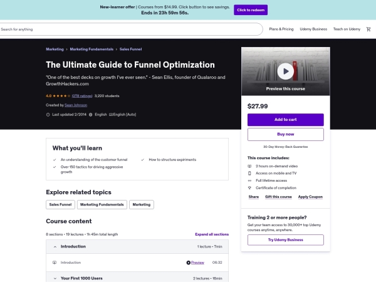Click the Try Udemy Business button
Screen dimensions: 376x282
pyautogui.click(x=285, y=240)
